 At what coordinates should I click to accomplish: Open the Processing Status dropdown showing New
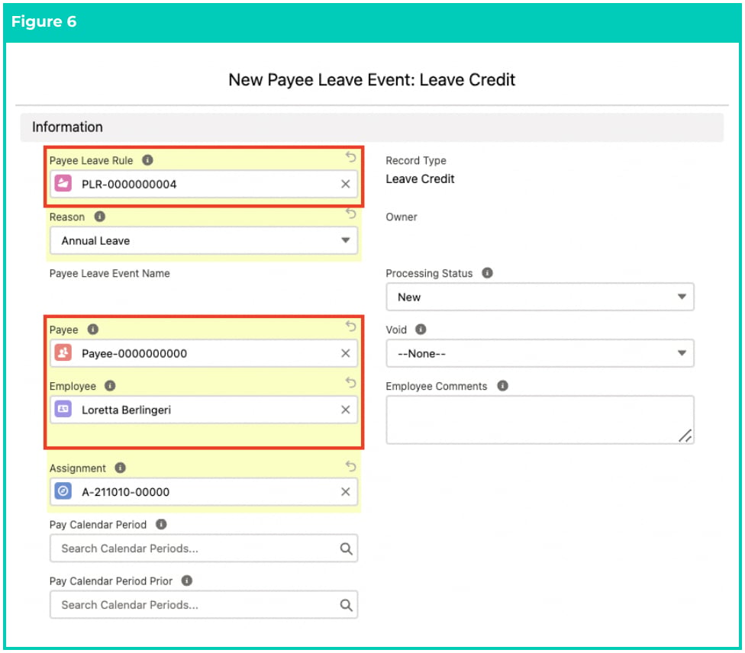pyautogui.click(x=540, y=297)
